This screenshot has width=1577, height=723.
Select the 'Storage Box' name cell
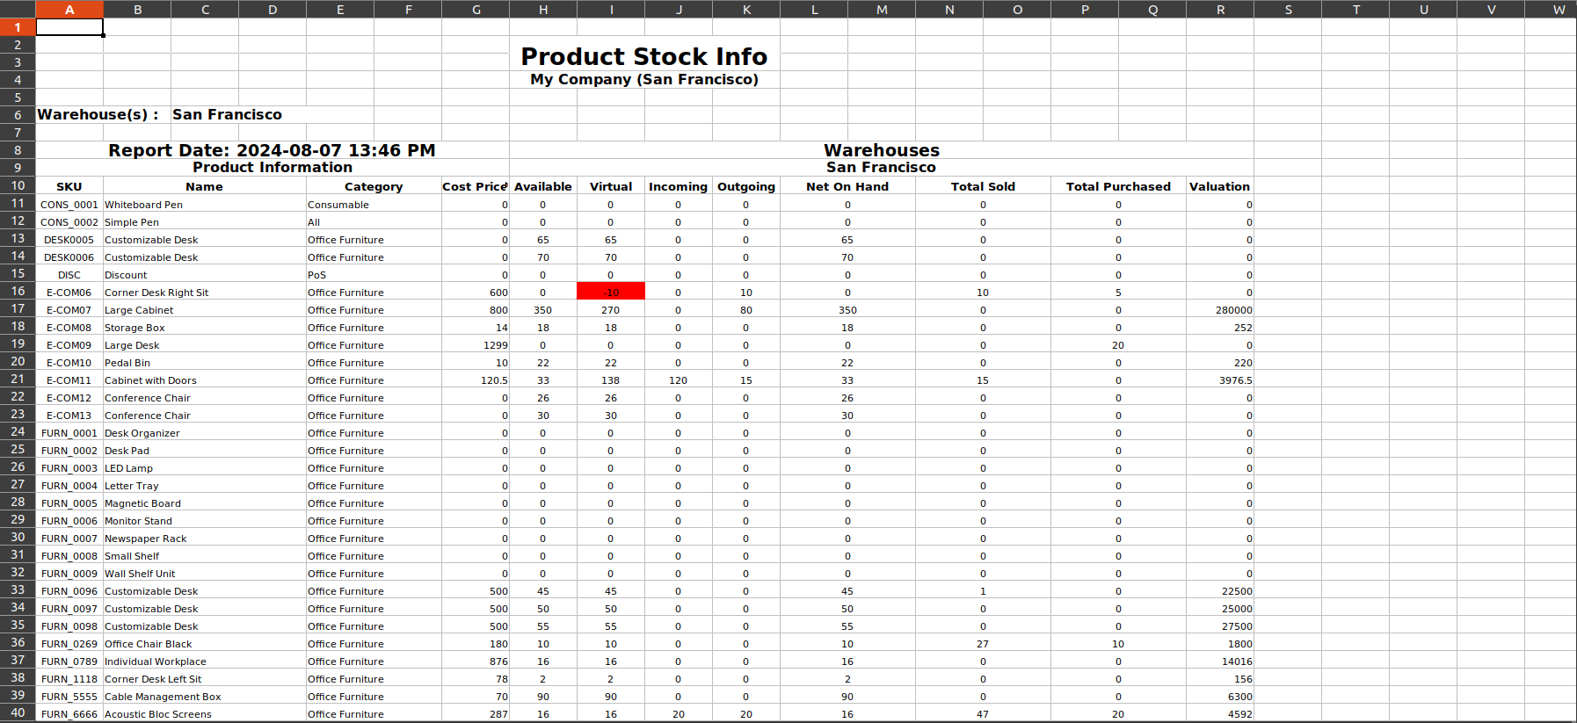click(205, 327)
